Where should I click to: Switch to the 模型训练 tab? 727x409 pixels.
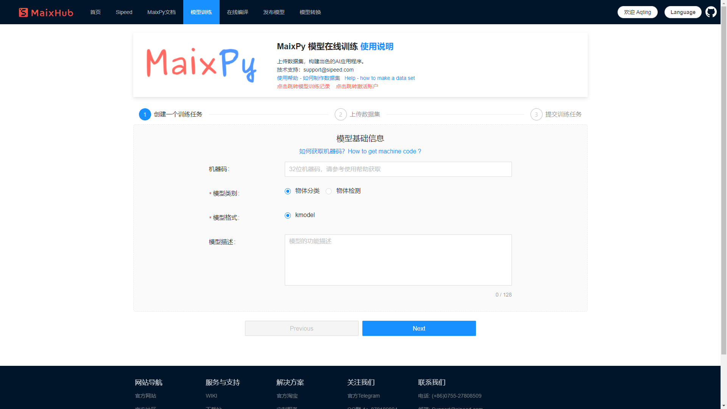click(x=201, y=12)
